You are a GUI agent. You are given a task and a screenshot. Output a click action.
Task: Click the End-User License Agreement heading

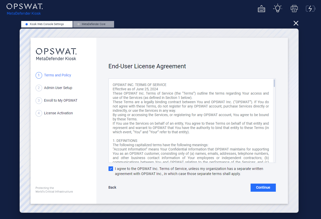click(x=147, y=66)
